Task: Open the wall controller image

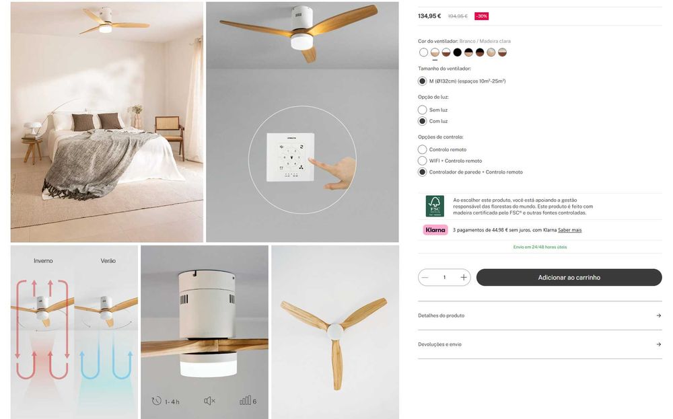Action: coord(302,122)
